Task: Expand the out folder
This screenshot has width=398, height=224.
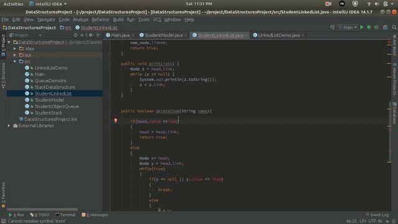Action: coord(15,55)
